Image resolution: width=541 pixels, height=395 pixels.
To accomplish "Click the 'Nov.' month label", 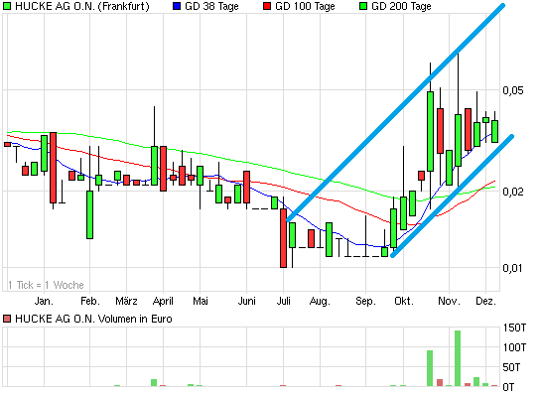I will tap(450, 301).
